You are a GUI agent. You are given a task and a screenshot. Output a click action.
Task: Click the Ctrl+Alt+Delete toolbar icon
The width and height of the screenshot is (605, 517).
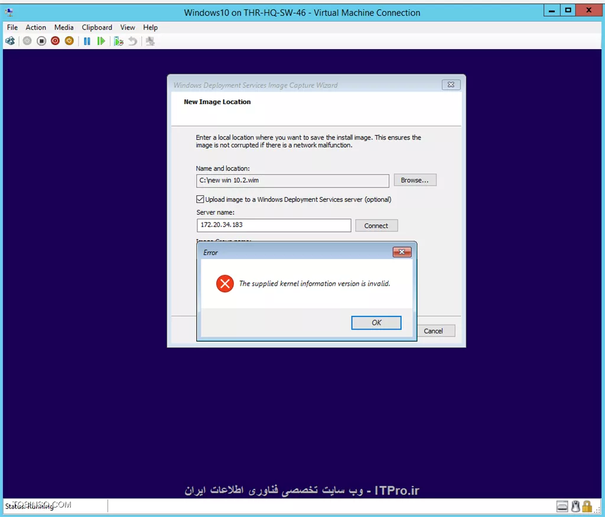click(10, 41)
